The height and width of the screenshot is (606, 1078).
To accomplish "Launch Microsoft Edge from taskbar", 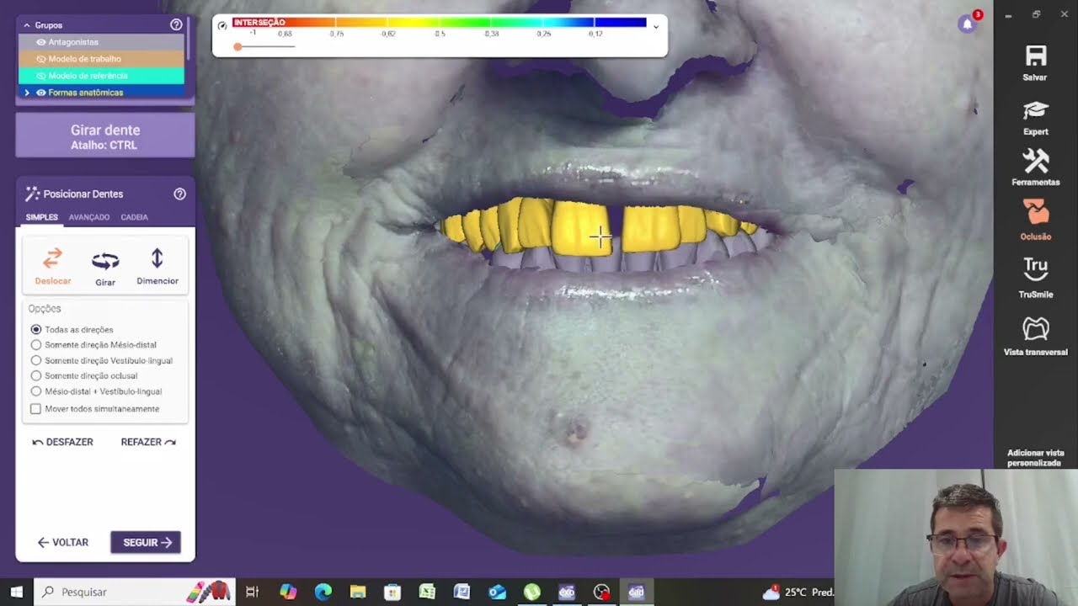I will [323, 592].
